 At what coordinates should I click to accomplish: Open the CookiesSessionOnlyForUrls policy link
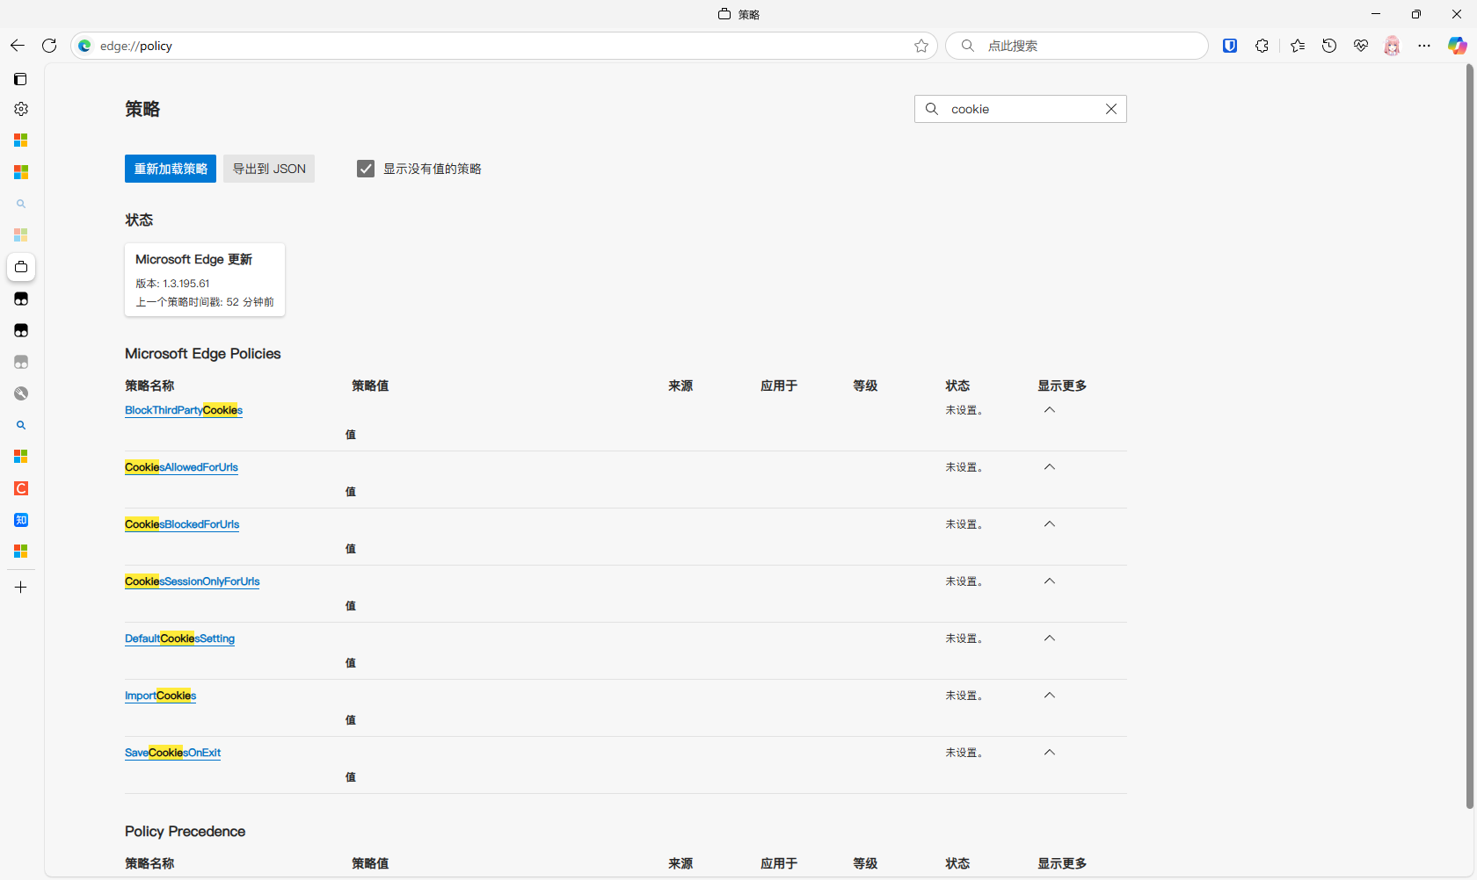click(193, 581)
